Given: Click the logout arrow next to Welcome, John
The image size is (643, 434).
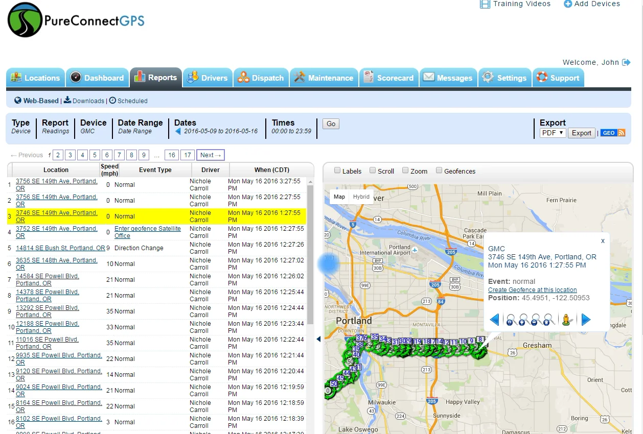Looking at the screenshot, I should [626, 62].
